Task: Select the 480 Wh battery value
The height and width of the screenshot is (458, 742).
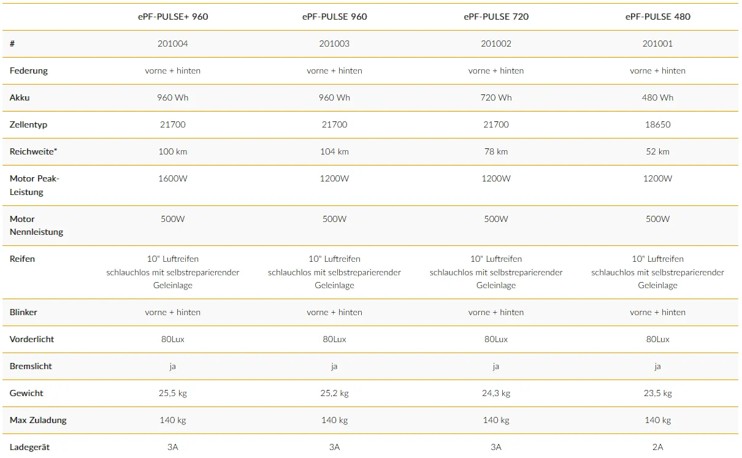Action: [x=657, y=97]
